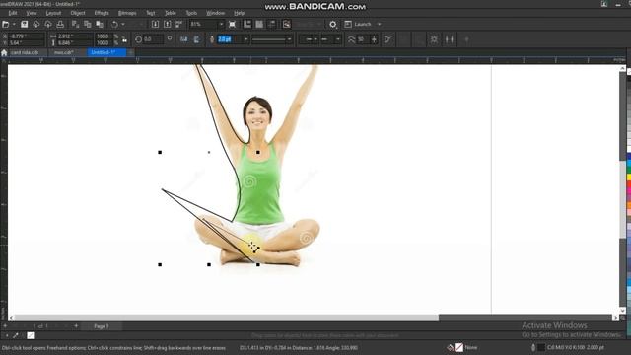Image resolution: width=631 pixels, height=355 pixels.
Task: Click the outline color swatch in status bar
Action: point(541,347)
